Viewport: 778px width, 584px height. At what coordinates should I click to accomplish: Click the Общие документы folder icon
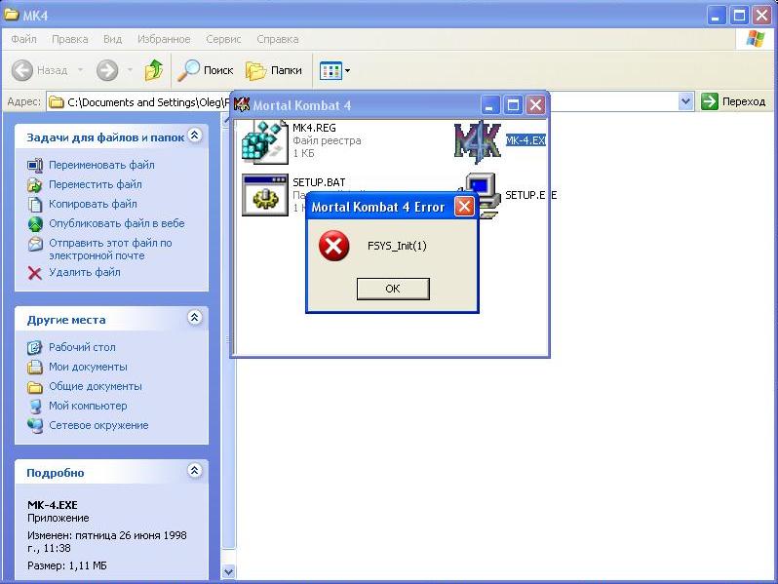tap(35, 386)
